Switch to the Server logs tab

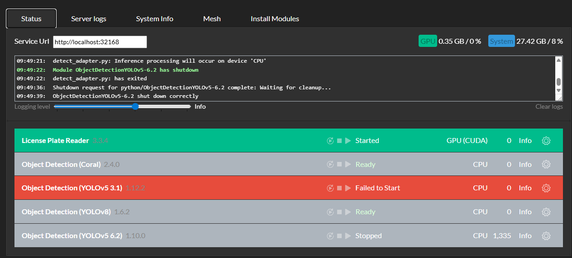(89, 19)
